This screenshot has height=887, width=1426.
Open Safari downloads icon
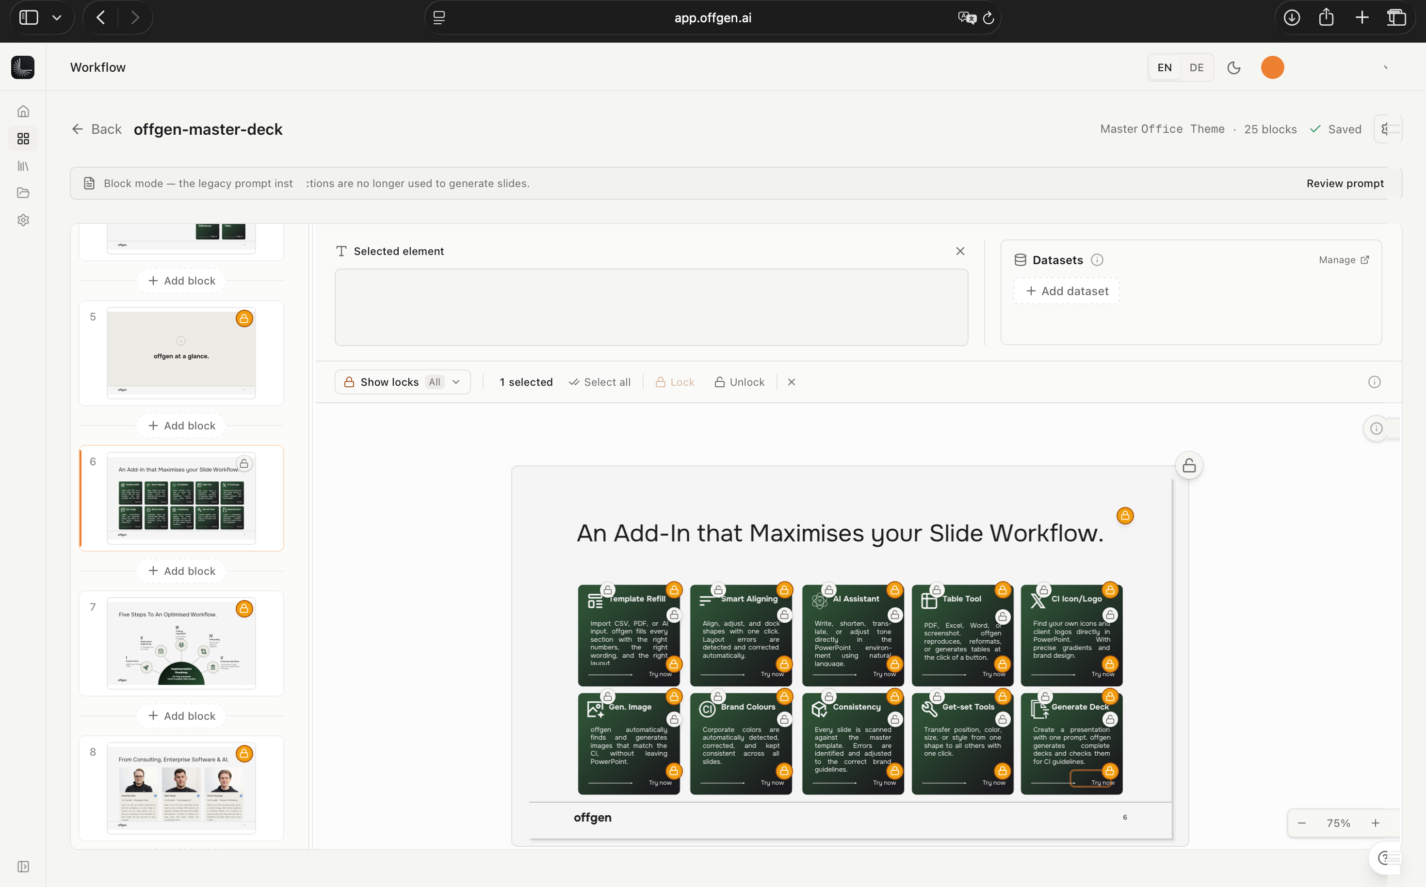click(x=1292, y=17)
